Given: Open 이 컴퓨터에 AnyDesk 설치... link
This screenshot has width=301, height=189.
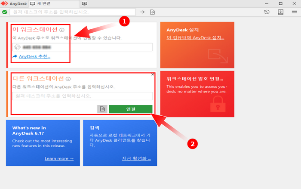Looking at the screenshot, I should click(x=195, y=38).
